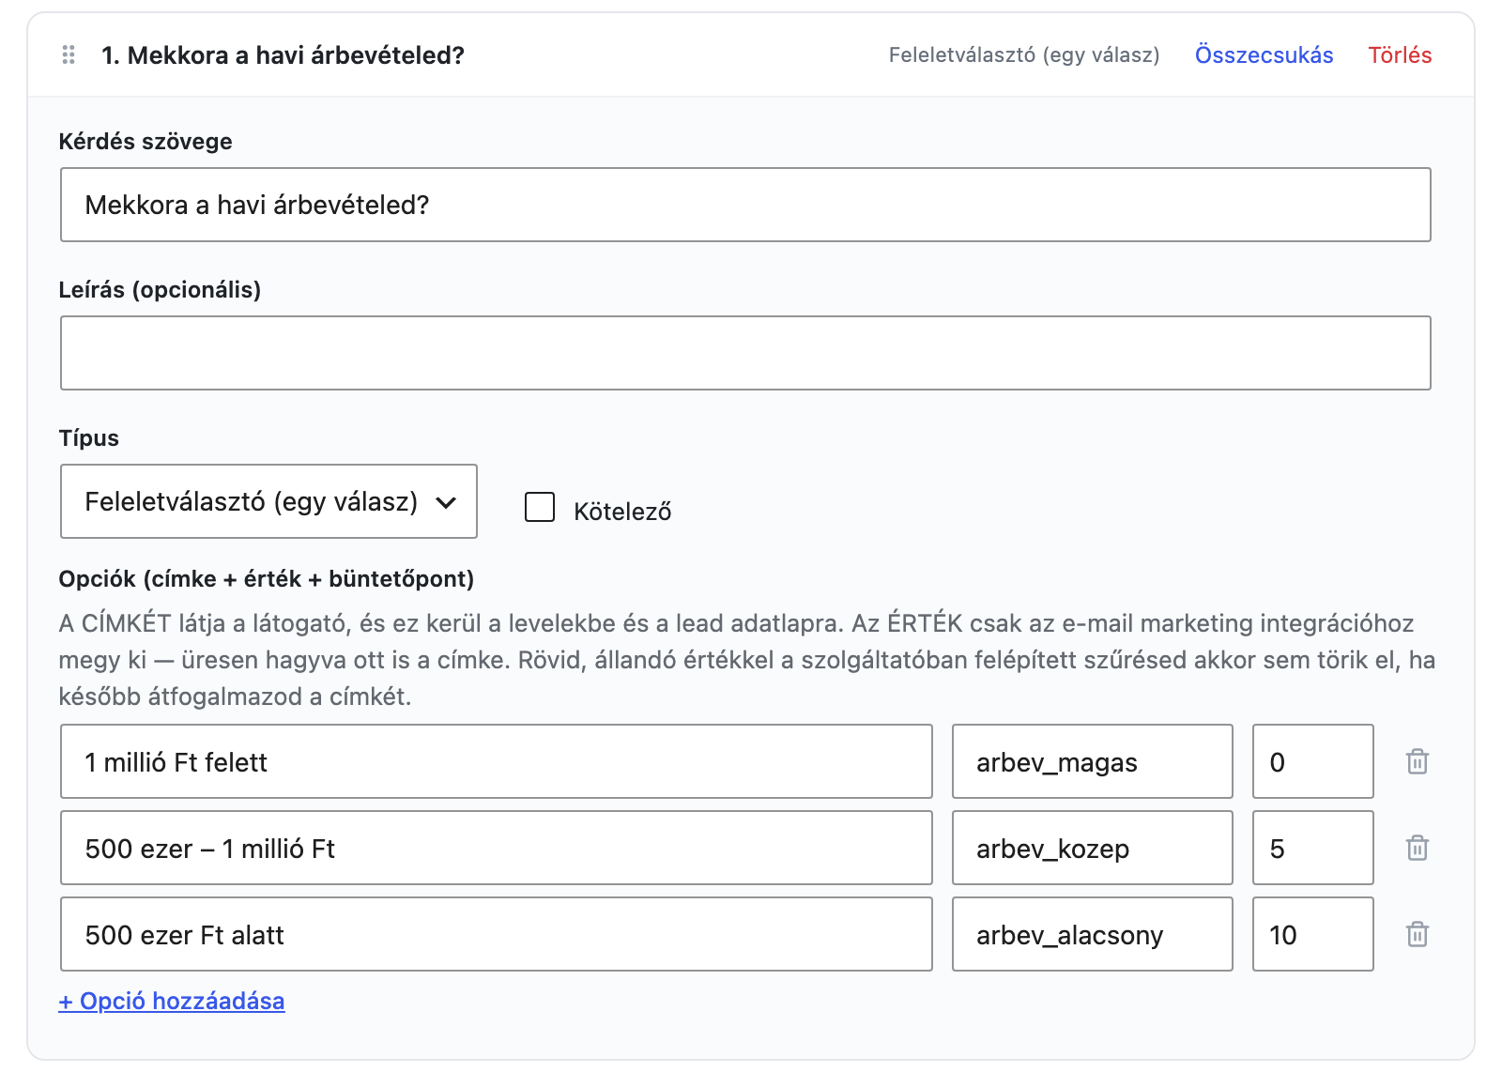Edit the arbev_magas value field
This screenshot has height=1072, width=1502.
1093,761
